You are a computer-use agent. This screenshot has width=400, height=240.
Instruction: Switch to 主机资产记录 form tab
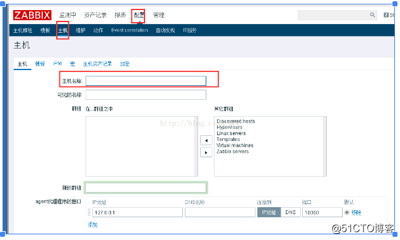click(97, 64)
